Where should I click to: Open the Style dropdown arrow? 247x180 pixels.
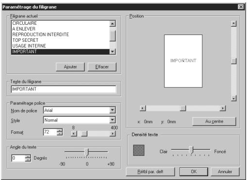pos(113,120)
